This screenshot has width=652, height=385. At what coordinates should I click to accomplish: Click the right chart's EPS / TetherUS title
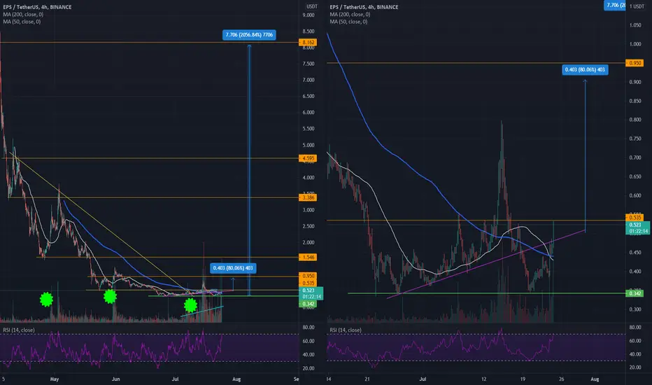tap(364, 7)
